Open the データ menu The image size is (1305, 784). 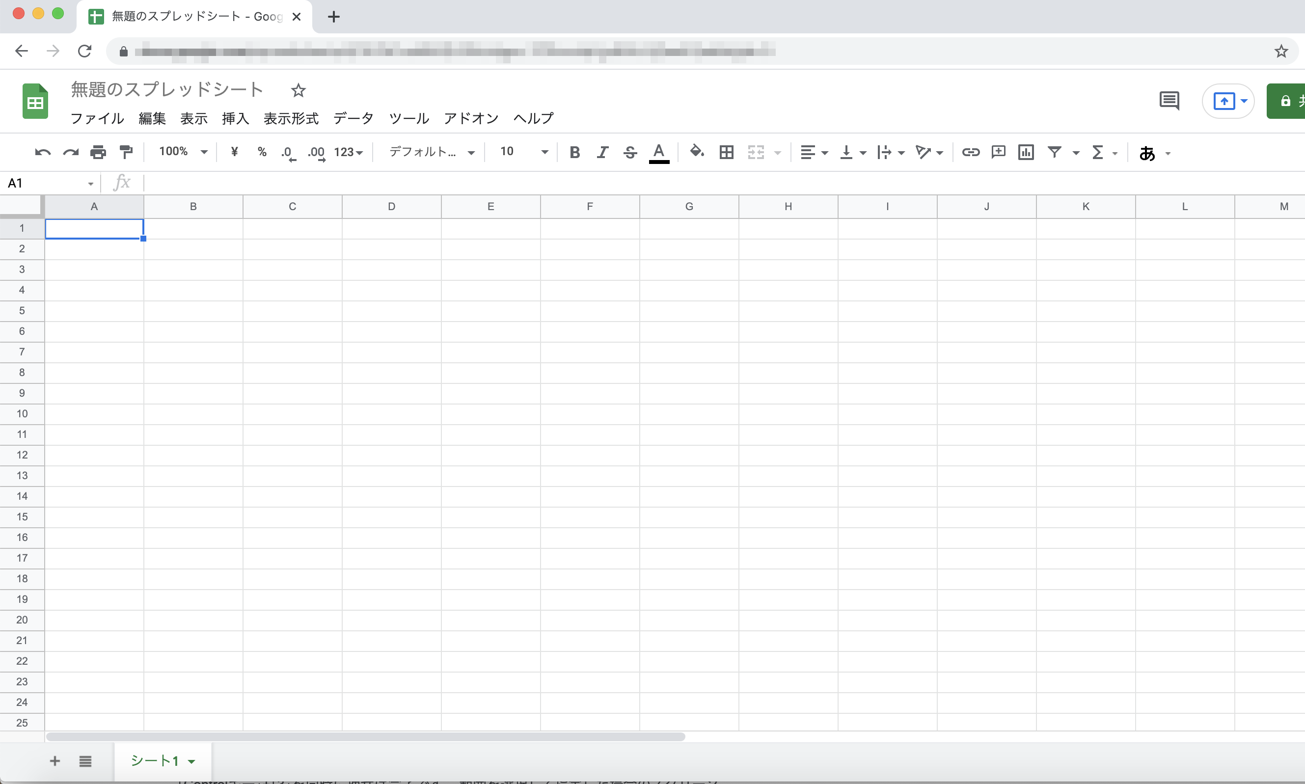(x=353, y=118)
